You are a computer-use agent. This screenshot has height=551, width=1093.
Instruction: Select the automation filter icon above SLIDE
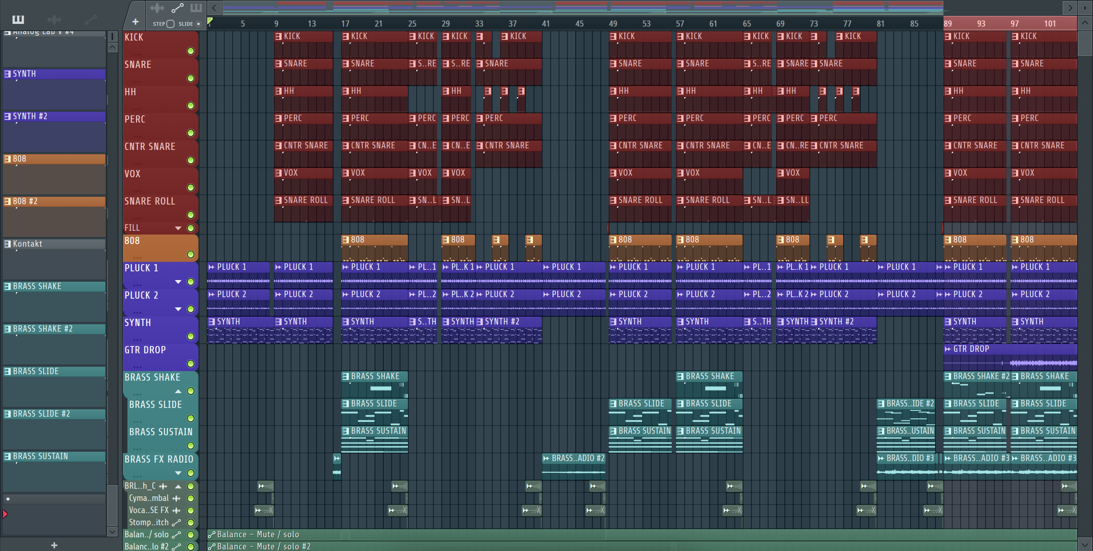coord(177,8)
